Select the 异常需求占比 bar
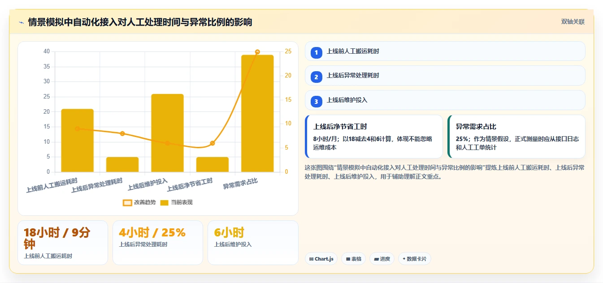 click(257, 113)
